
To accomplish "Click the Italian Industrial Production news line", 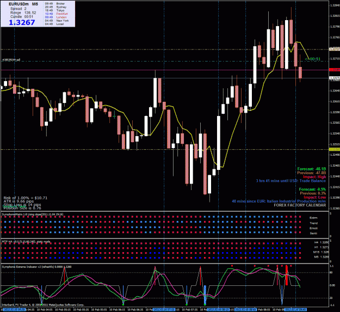I will tap(279, 201).
